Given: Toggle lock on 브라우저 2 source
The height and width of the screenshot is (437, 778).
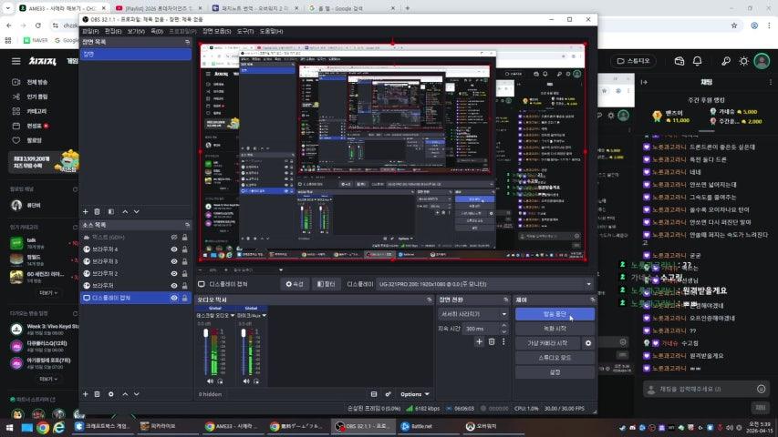Looking at the screenshot, I should pos(185,273).
